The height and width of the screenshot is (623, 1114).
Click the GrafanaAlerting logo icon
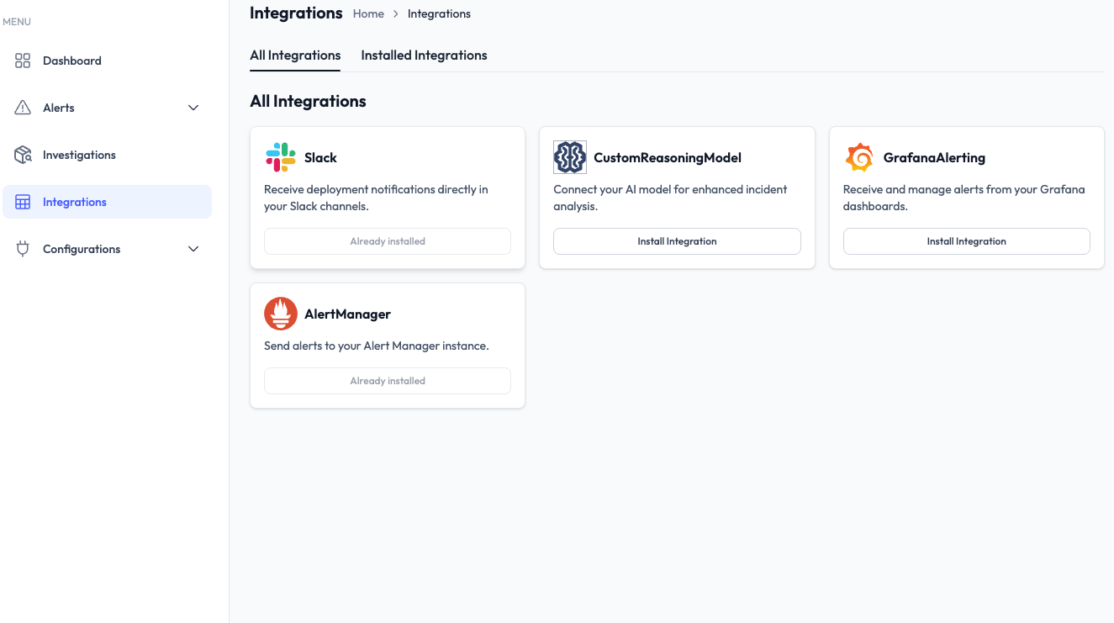point(859,157)
